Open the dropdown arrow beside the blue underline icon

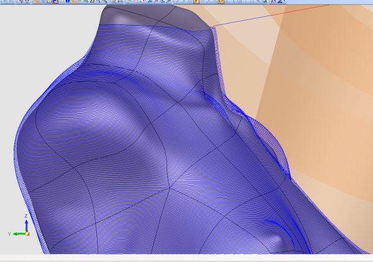(x=285, y=1)
